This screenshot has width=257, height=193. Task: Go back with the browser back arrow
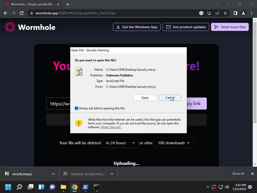click(x=6, y=13)
